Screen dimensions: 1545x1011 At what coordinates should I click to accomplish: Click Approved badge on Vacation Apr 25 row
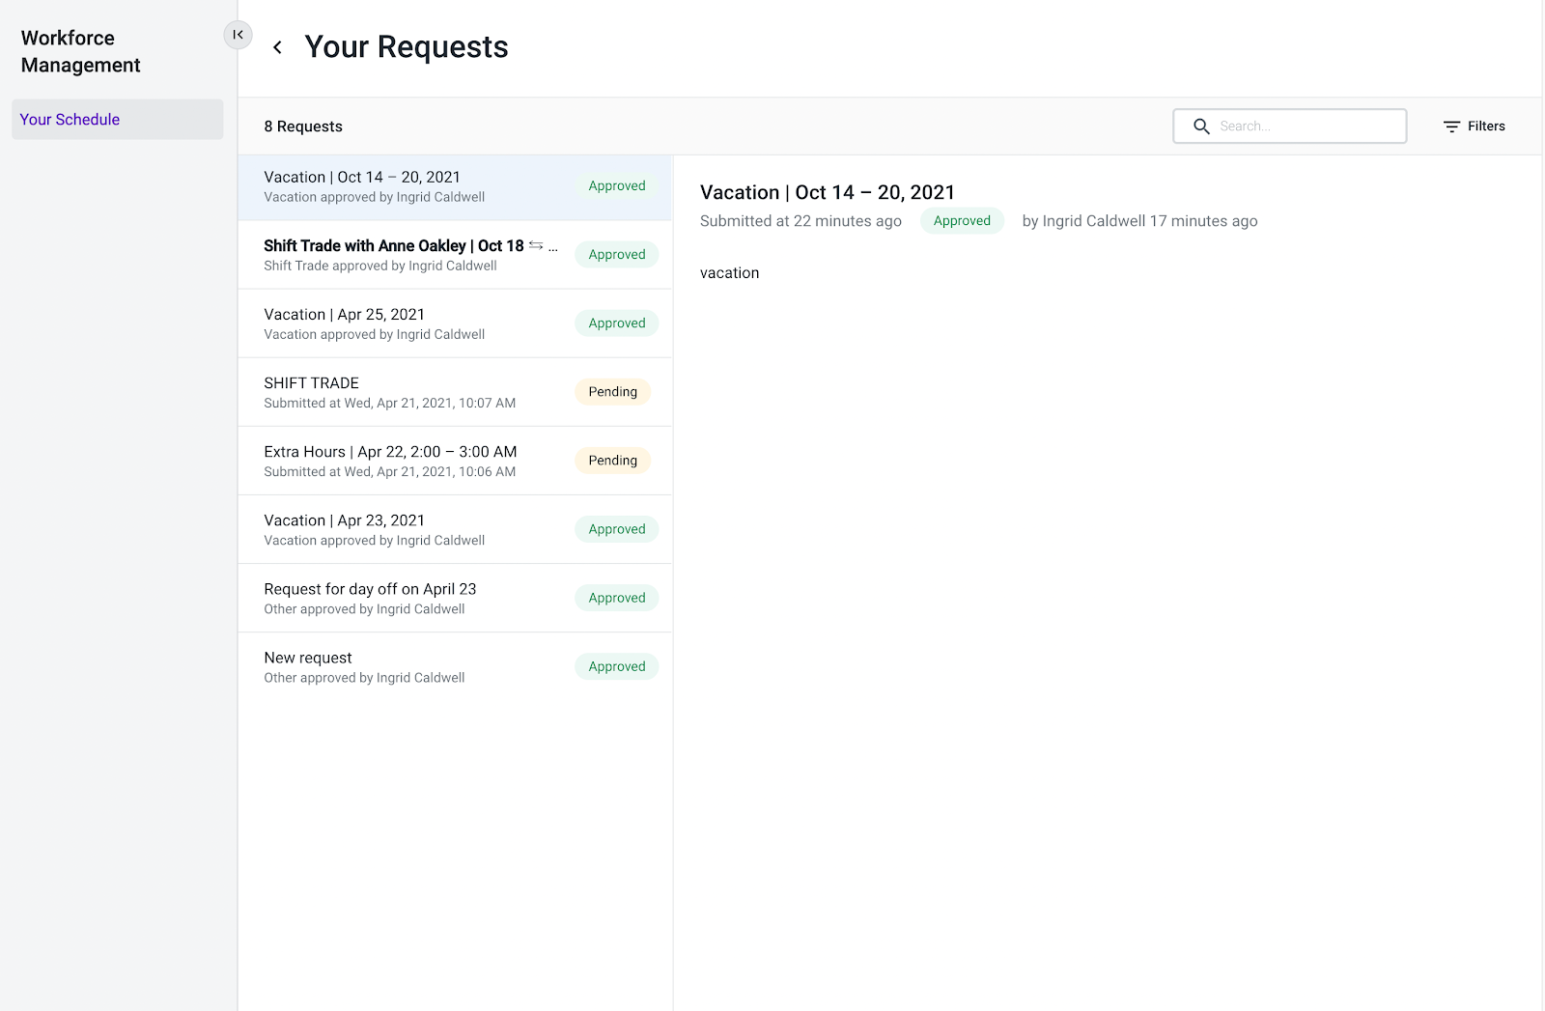617,323
